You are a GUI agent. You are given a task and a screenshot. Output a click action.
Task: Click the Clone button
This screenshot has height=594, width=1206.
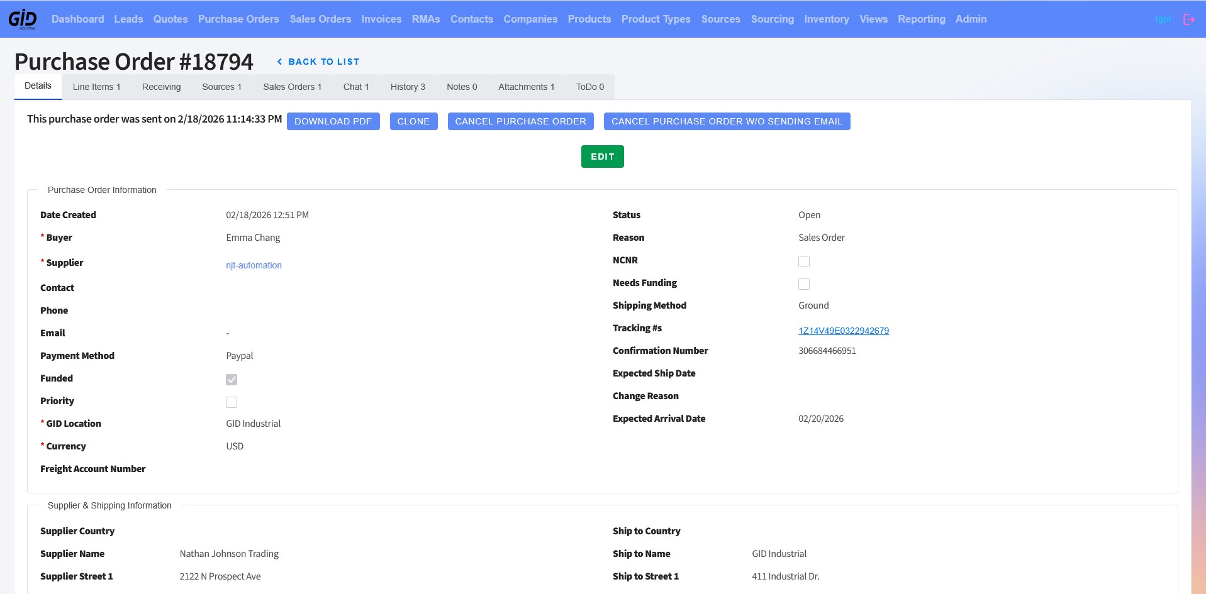click(x=413, y=121)
